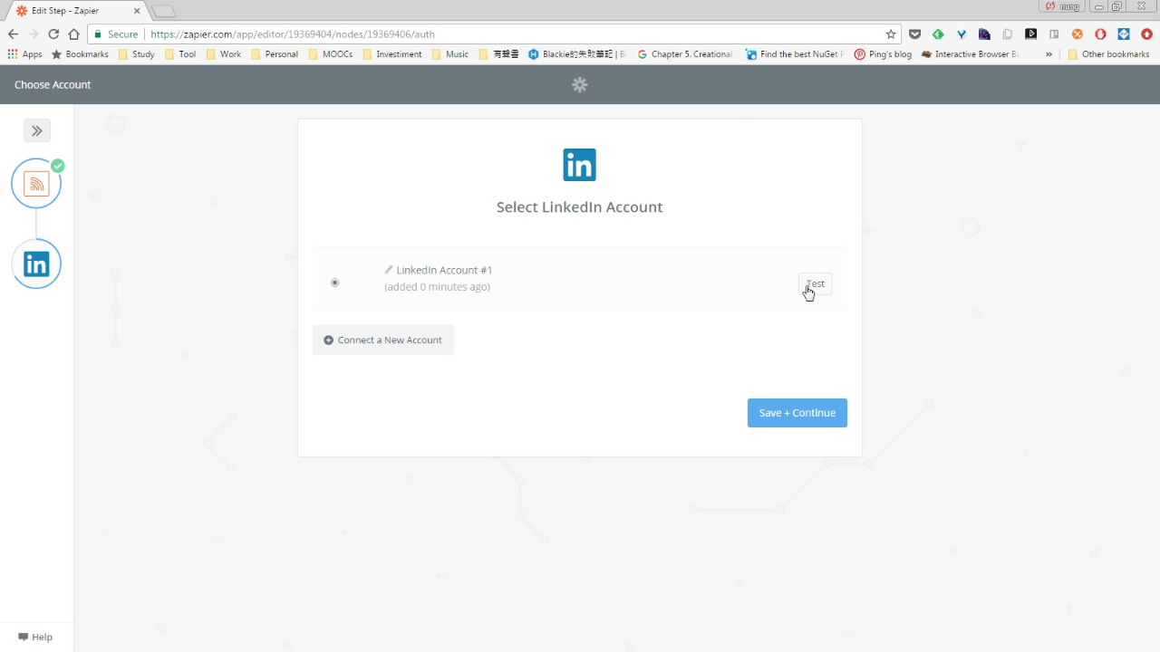Image resolution: width=1160 pixels, height=652 pixels.
Task: Click Save + Continue
Action: pyautogui.click(x=797, y=413)
